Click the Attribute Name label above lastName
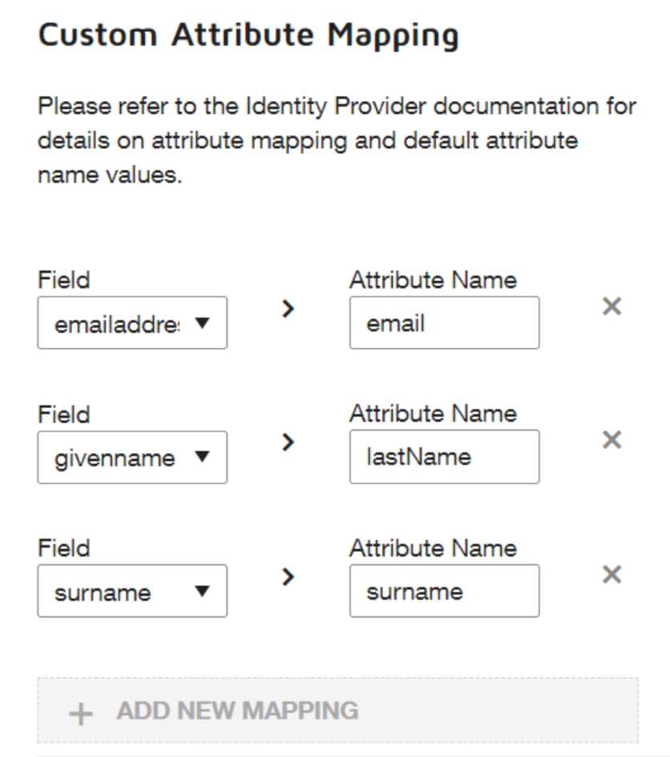The width and height of the screenshot is (670, 757). [x=433, y=414]
